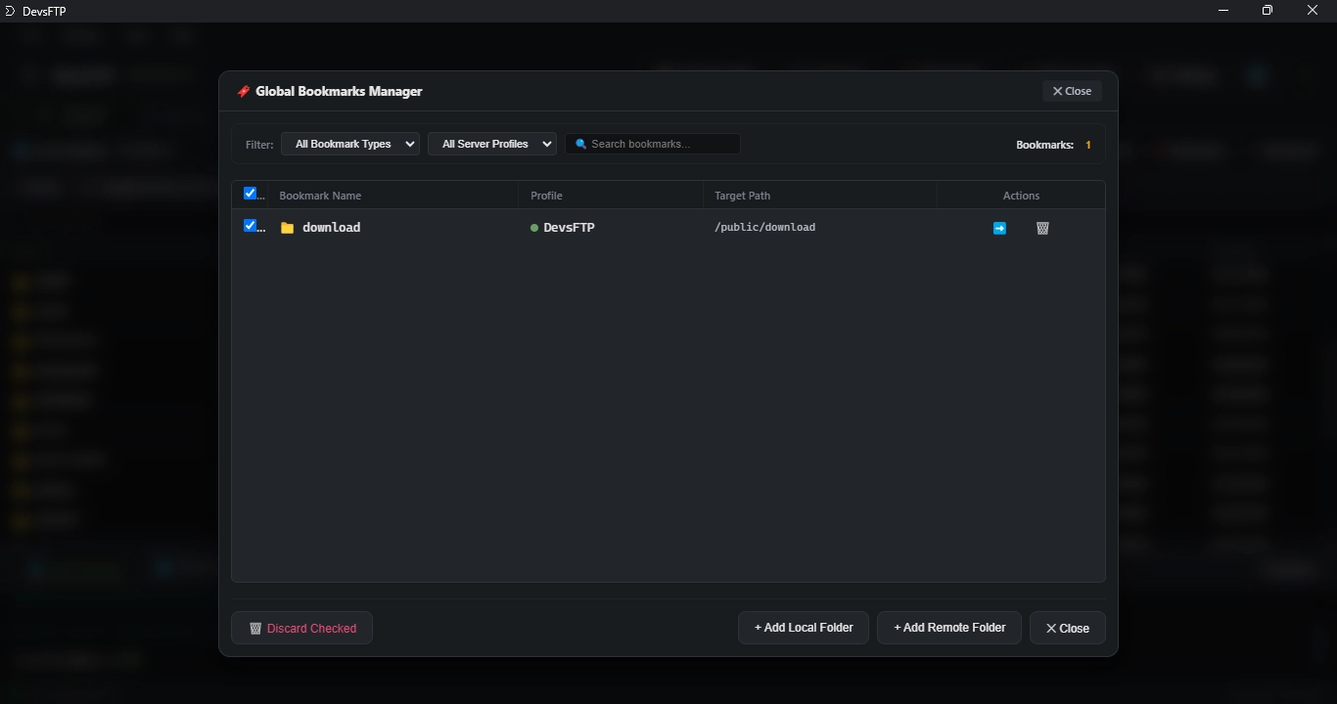
Task: Restore down the DevsFTP window
Action: (x=1268, y=11)
